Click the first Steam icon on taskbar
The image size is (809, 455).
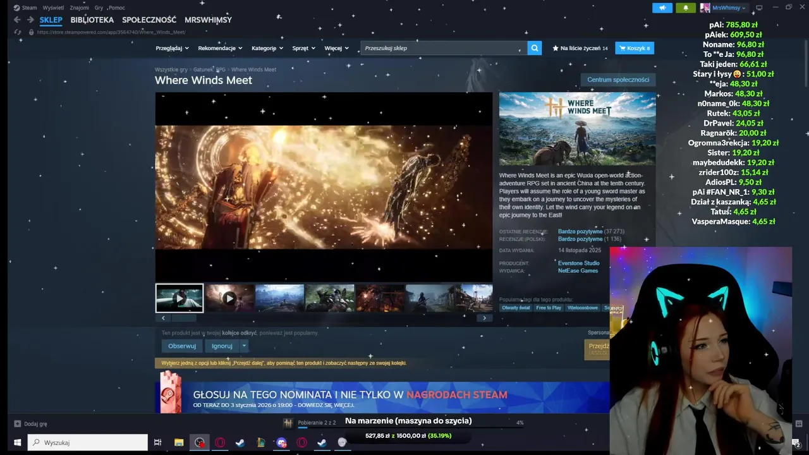240,442
